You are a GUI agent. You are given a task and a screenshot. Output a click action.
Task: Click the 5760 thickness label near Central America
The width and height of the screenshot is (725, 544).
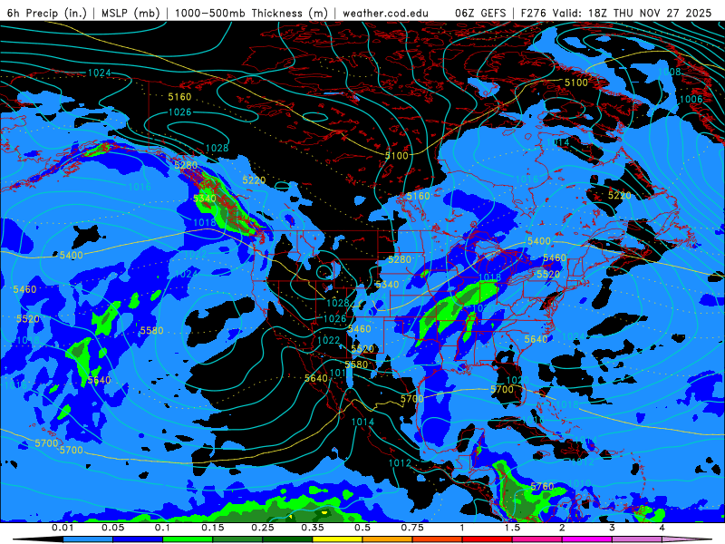click(542, 486)
